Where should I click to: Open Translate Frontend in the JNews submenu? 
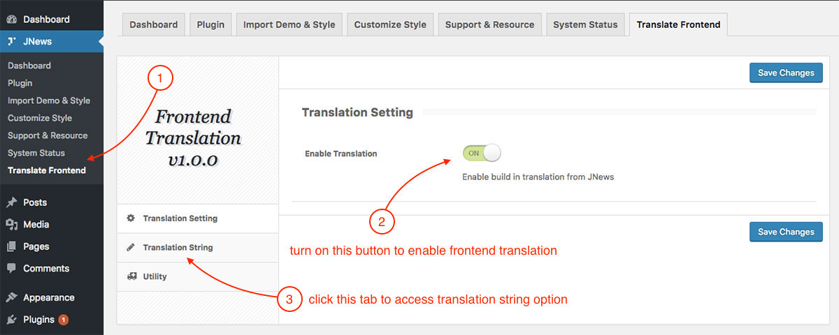click(47, 170)
